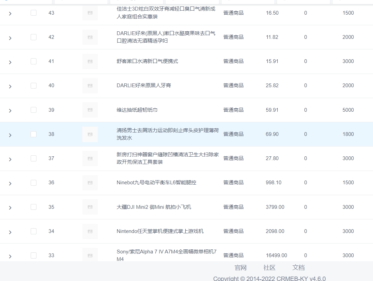Click product name 维达抽纸超韧纸巾
The width and height of the screenshot is (373, 281).
[137, 110]
